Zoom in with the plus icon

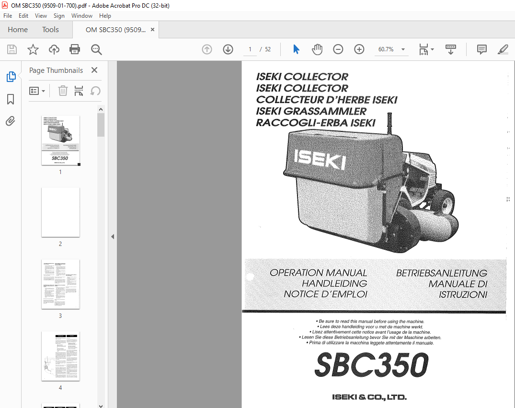tap(359, 49)
